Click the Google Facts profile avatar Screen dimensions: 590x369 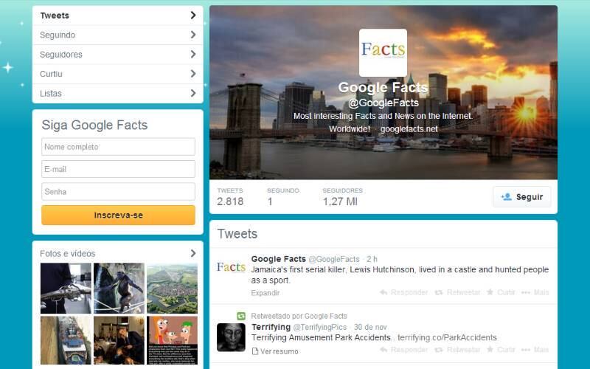click(x=383, y=52)
